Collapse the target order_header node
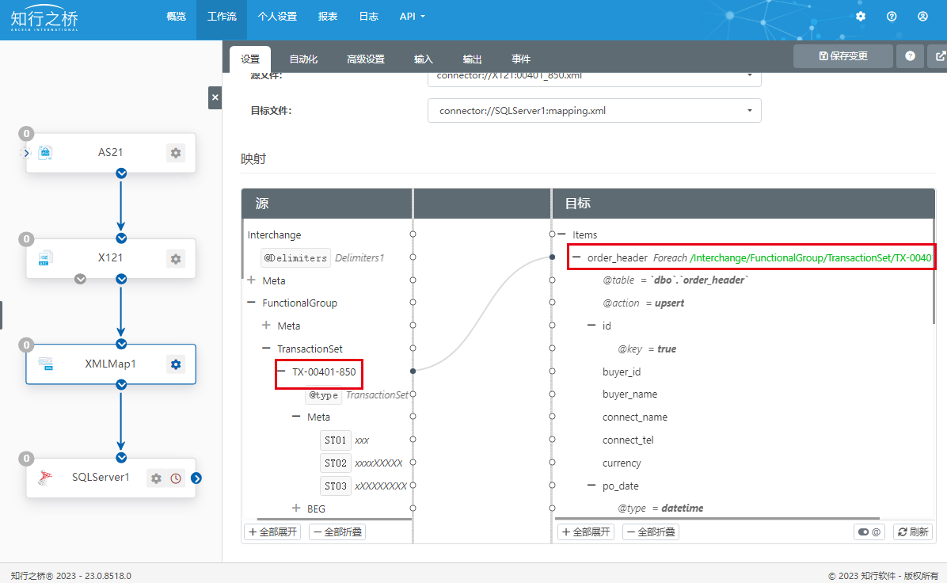Image resolution: width=947 pixels, height=583 pixels. (576, 257)
